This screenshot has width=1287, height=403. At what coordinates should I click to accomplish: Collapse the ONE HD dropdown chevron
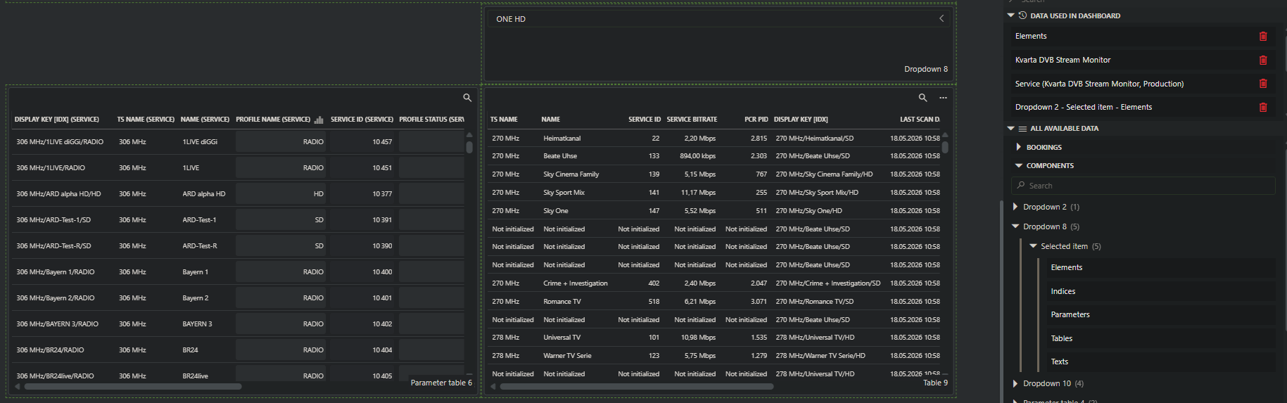coord(942,19)
